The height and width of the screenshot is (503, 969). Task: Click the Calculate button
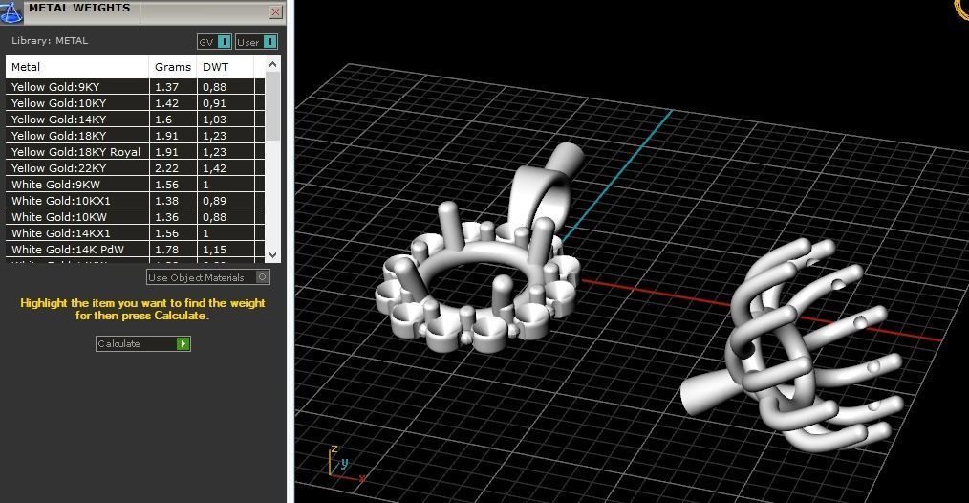click(143, 343)
